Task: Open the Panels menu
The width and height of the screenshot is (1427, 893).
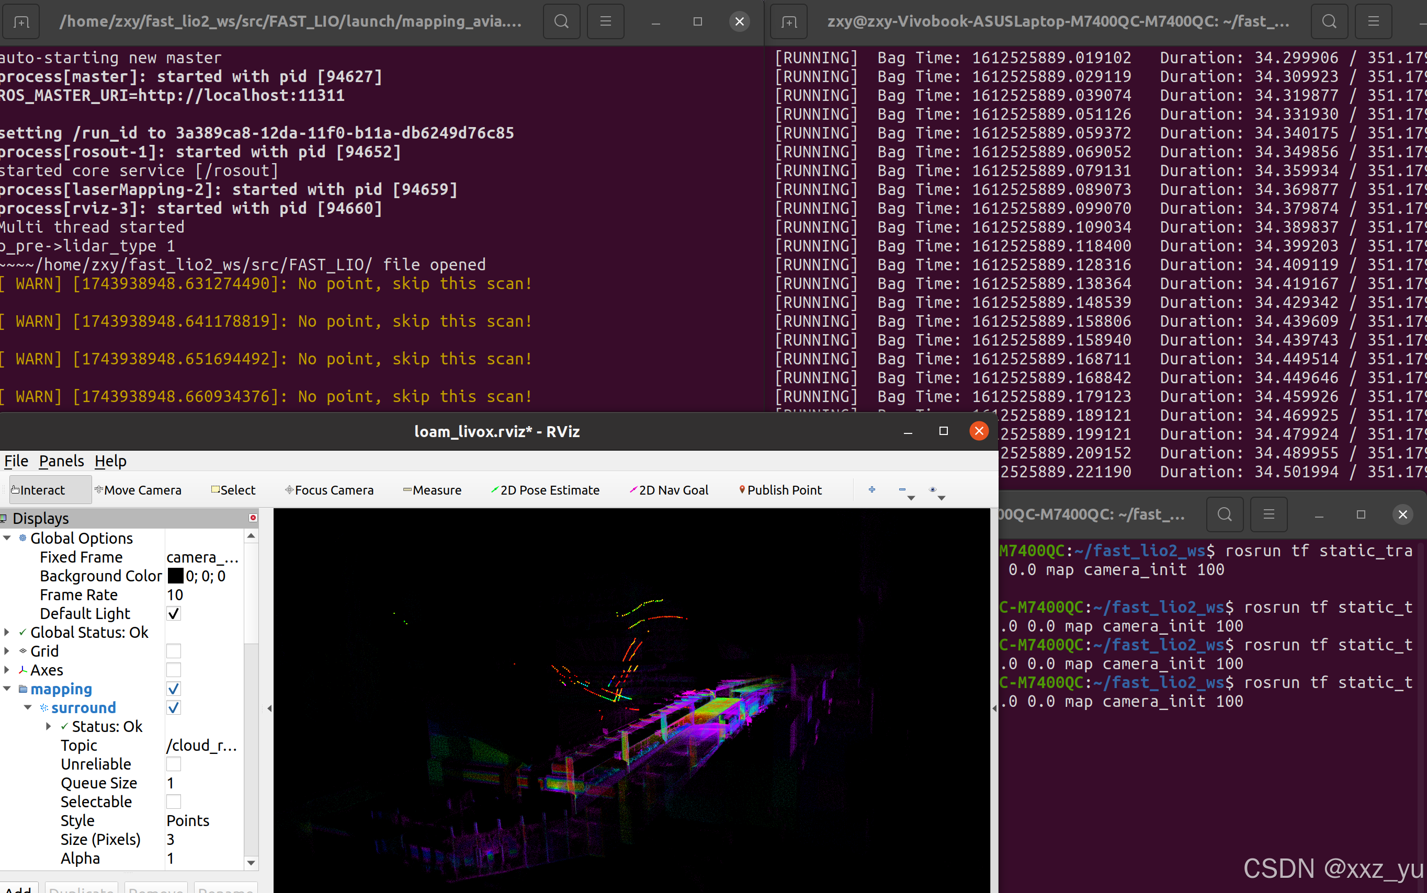Action: [x=61, y=461]
